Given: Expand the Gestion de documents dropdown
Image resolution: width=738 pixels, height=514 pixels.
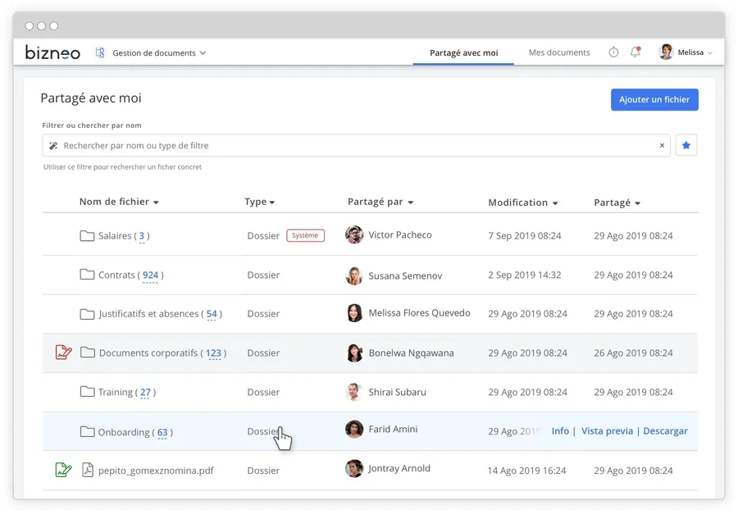Looking at the screenshot, I should click(x=203, y=53).
